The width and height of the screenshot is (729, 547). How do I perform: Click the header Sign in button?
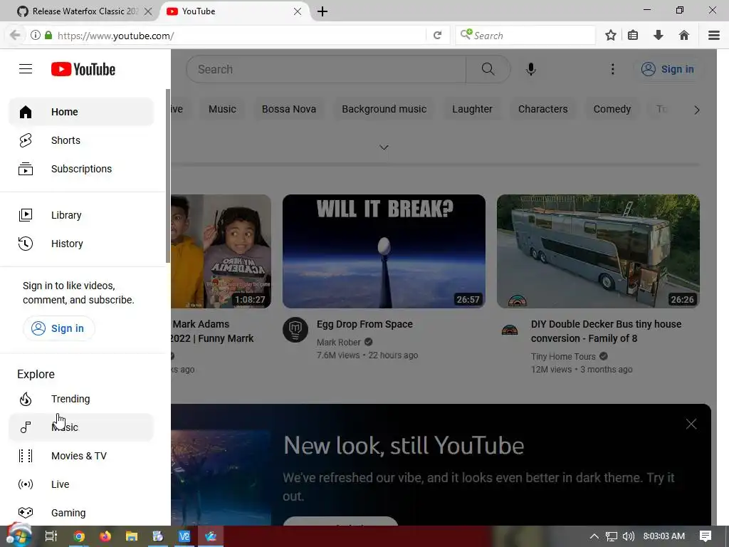point(668,69)
